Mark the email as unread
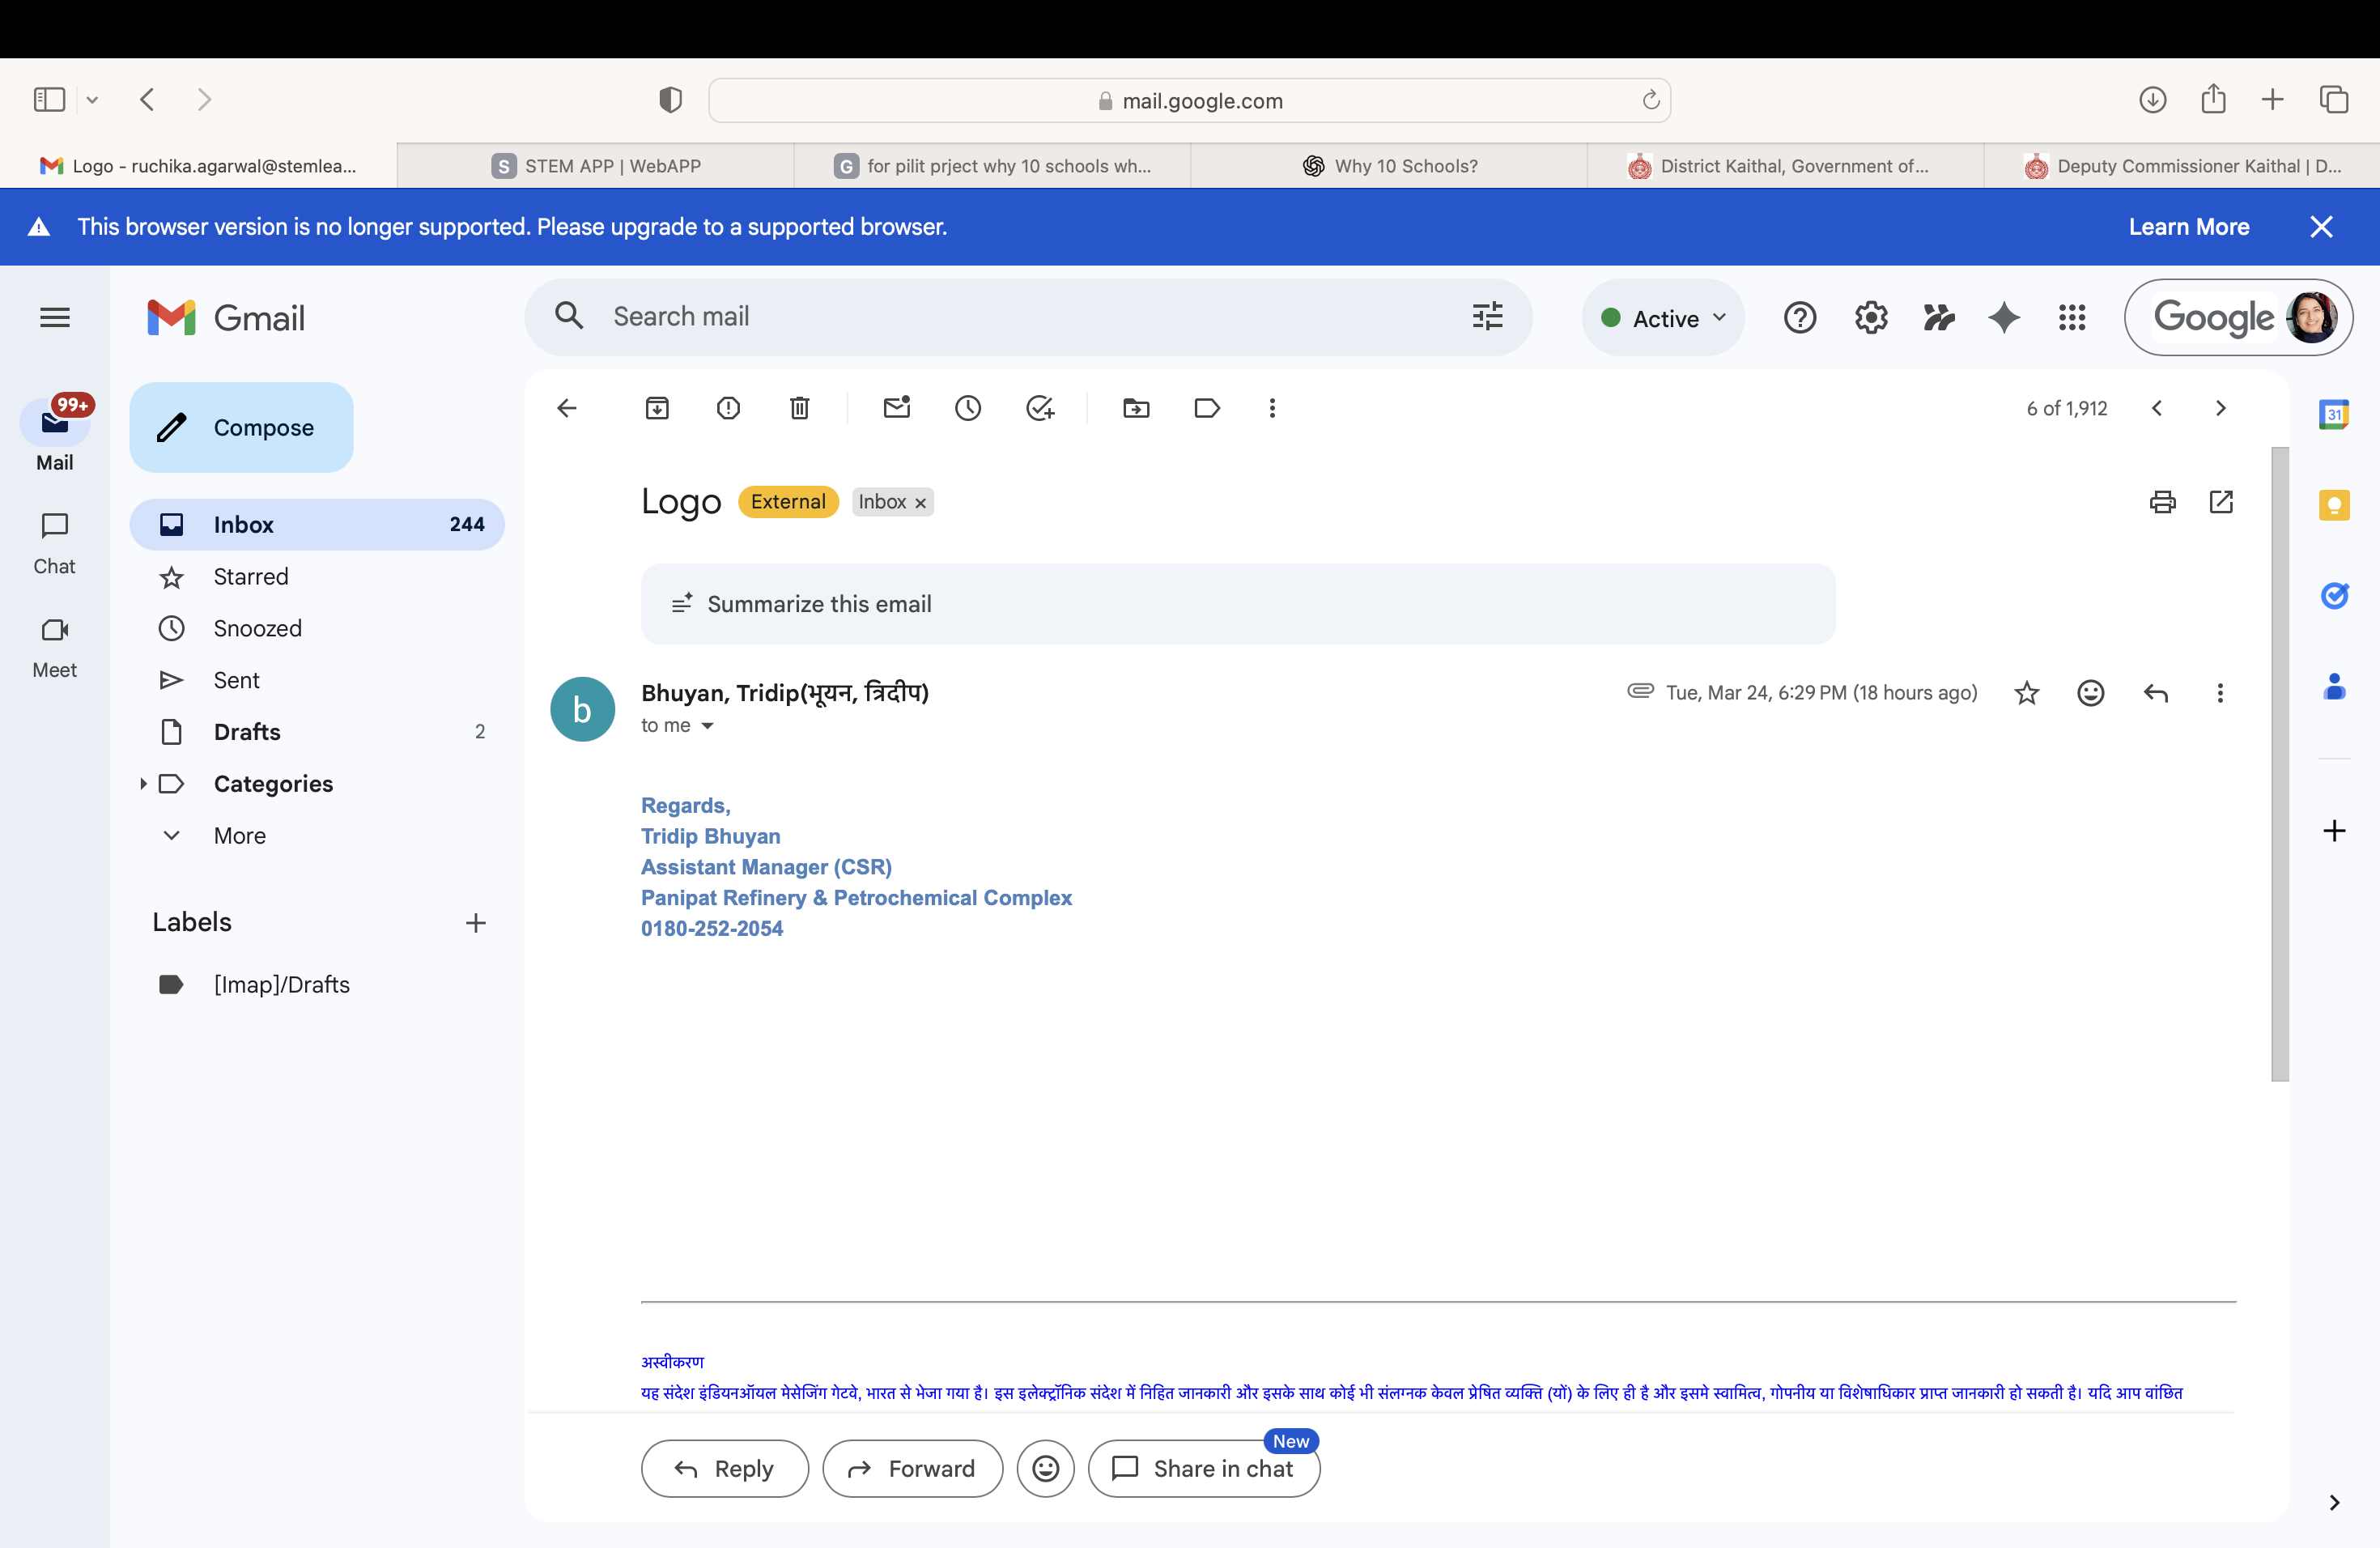This screenshot has height=1548, width=2380. coord(897,408)
